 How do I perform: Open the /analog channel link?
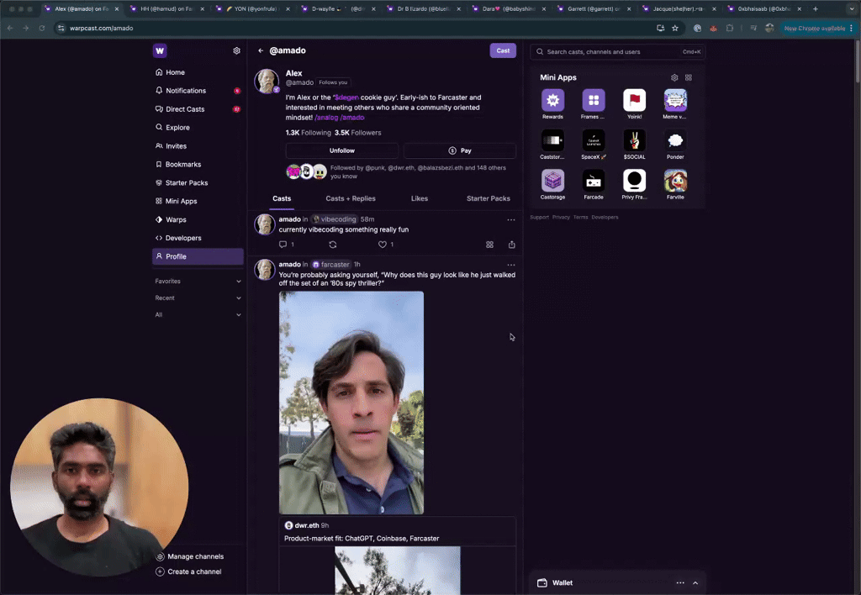(x=326, y=118)
